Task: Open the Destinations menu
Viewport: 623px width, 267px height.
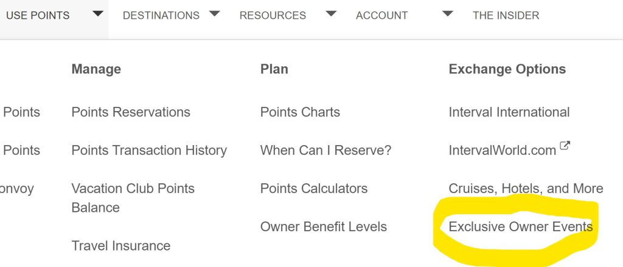Action: click(x=161, y=15)
